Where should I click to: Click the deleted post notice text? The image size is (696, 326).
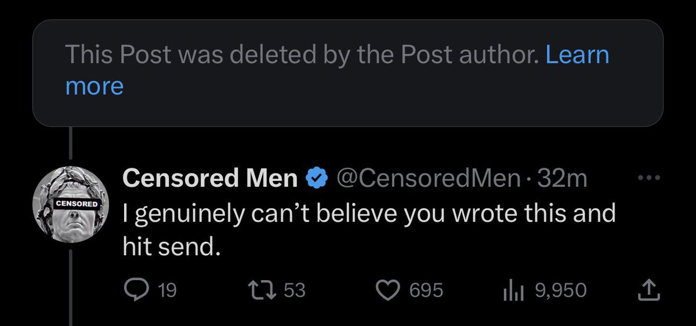tap(302, 55)
